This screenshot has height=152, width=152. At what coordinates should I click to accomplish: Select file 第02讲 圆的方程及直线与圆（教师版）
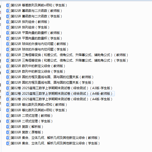(x=50, y=77)
